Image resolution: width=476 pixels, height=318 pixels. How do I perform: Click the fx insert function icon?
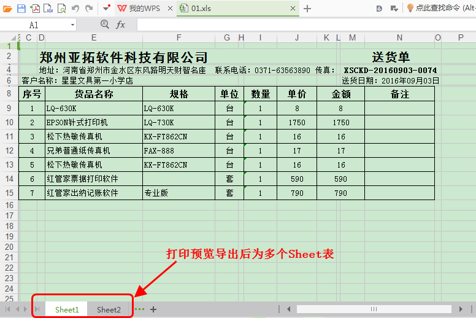coord(121,25)
